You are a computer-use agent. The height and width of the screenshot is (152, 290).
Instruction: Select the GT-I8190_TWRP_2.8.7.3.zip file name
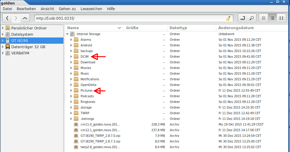coord(101,141)
